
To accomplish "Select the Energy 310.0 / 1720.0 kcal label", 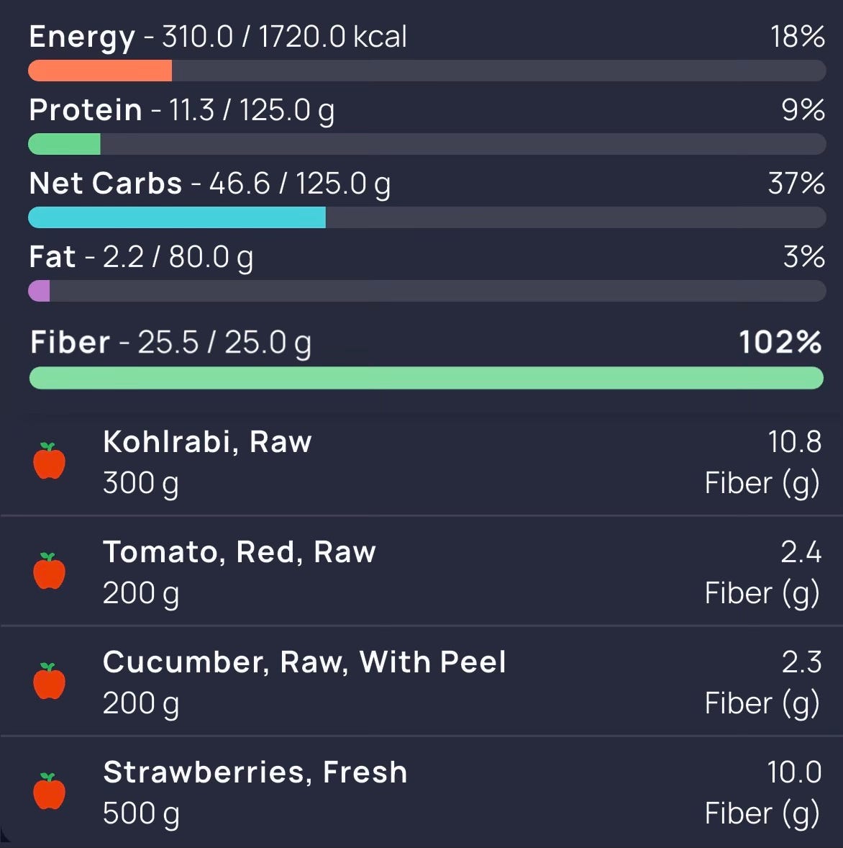I will (x=218, y=37).
